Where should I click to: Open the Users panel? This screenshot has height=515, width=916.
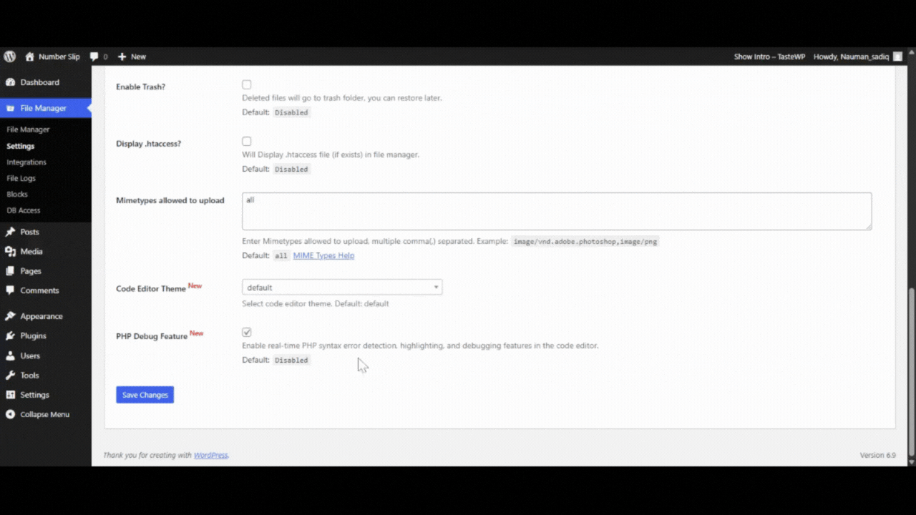(x=30, y=355)
